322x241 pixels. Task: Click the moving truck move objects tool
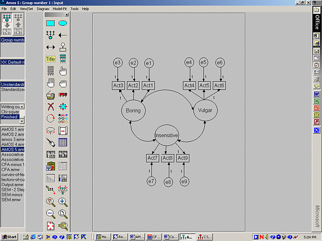coord(63,94)
